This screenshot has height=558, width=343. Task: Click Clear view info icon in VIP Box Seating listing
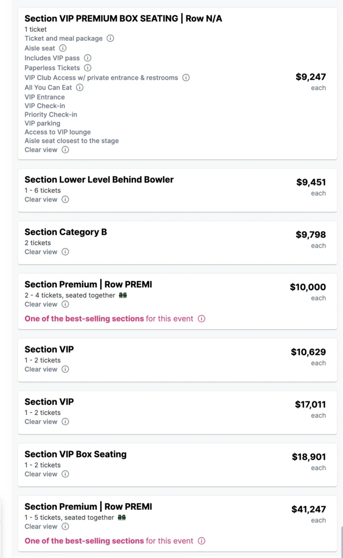tap(65, 474)
